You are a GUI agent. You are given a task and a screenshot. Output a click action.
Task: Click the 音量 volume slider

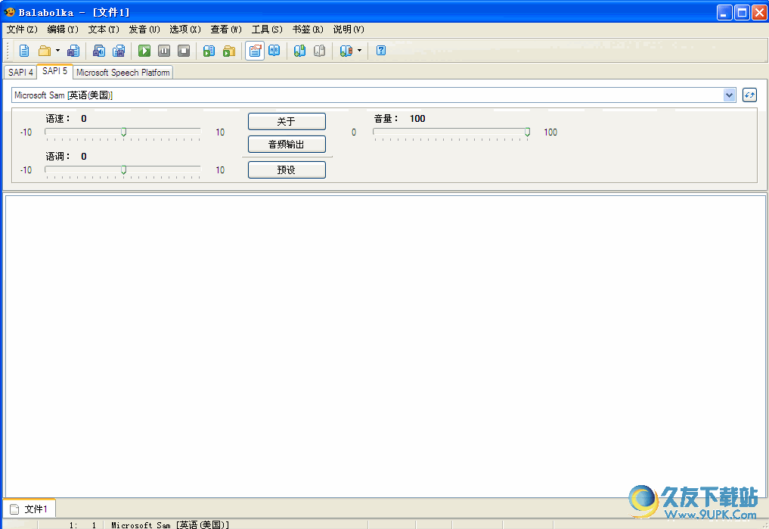click(x=451, y=132)
